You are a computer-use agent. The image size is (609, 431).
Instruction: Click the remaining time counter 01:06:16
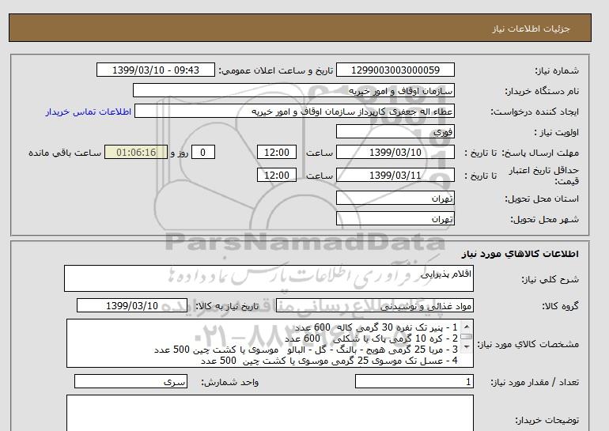[136, 153]
